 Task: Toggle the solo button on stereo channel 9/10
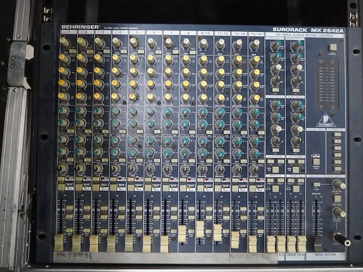point(200,180)
